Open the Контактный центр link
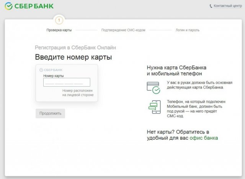 pyautogui.click(x=228, y=6)
